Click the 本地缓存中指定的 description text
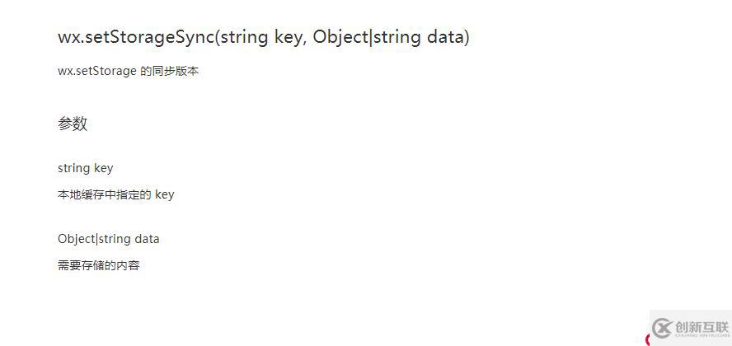The width and height of the screenshot is (732, 346). (x=105, y=194)
